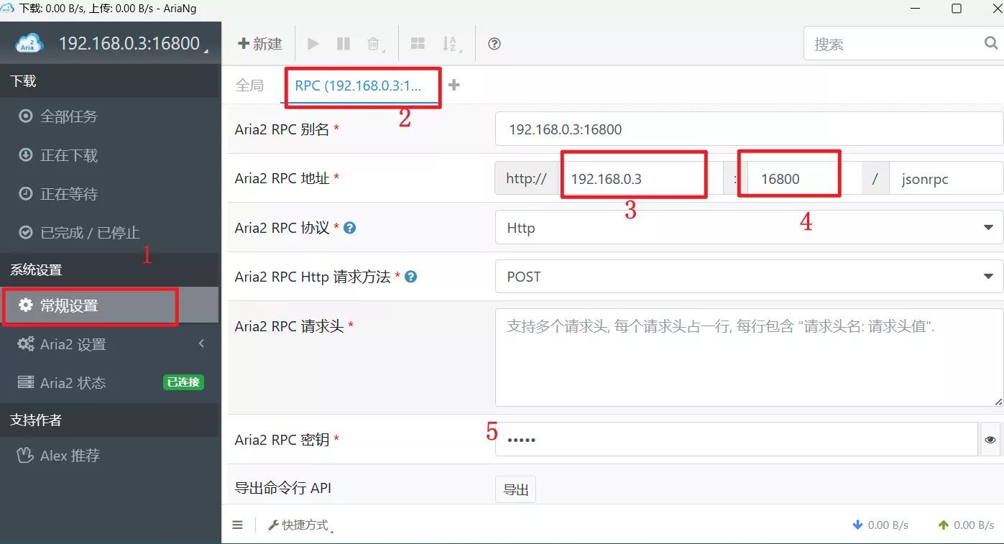The width and height of the screenshot is (1004, 544).
Task: Edit the jsonrpc path field
Action: tap(946, 178)
